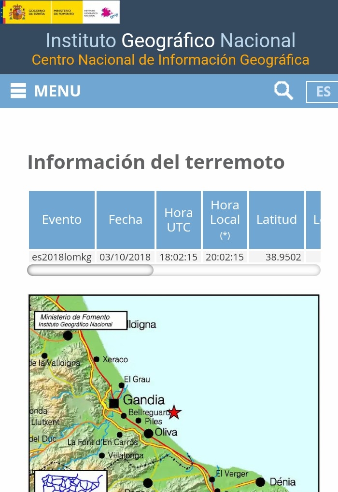Select the date 03/10/2018 cell
Viewport: 338px width, 492px height.
coord(126,257)
